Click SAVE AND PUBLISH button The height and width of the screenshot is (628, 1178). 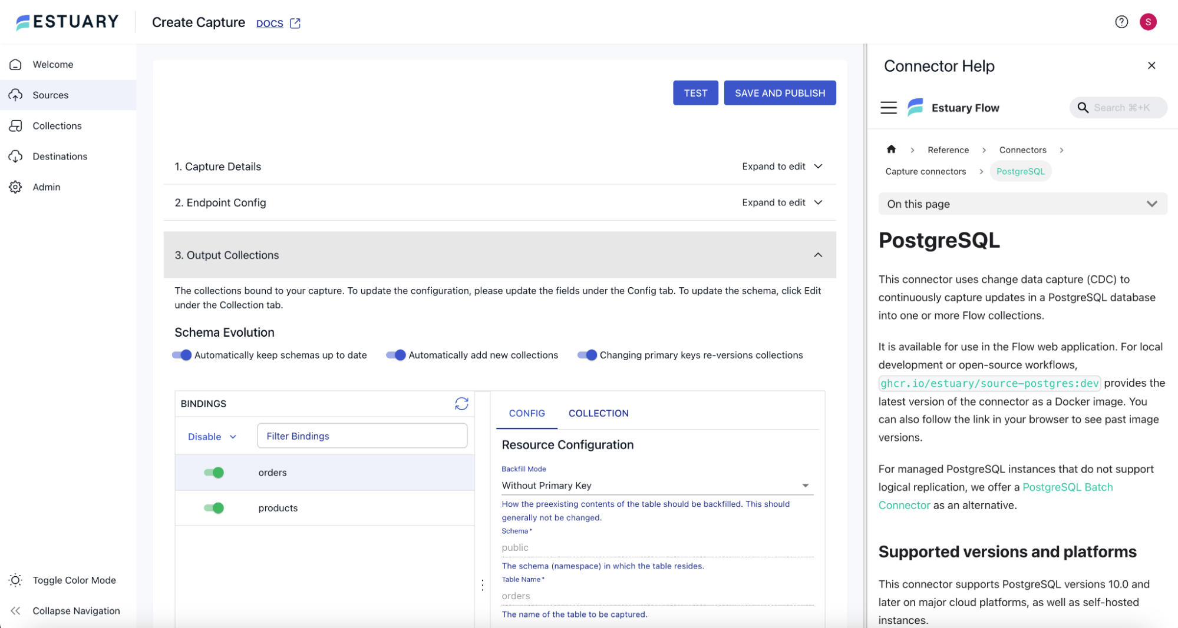[780, 93]
